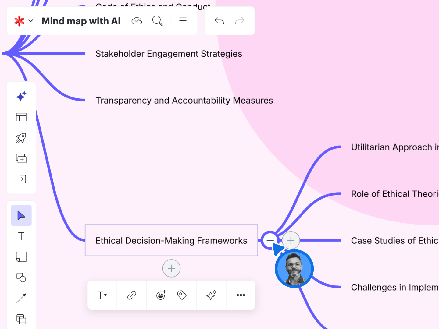Expand the text style dropdown
Image resolution: width=439 pixels, height=329 pixels.
coord(102,295)
